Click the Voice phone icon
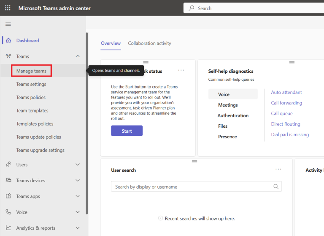Viewport: 324px width, 236px height. [8, 212]
